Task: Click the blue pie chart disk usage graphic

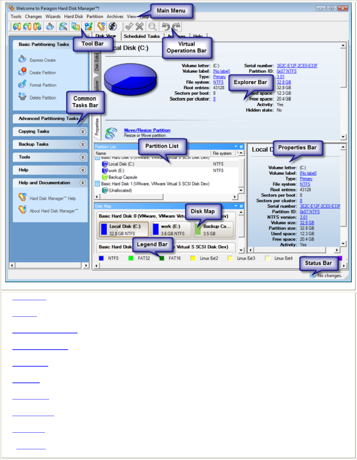Action: pyautogui.click(x=130, y=80)
